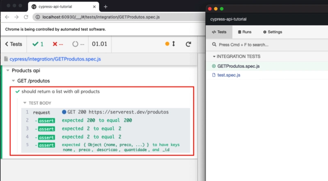Maximize the Cypress app window with green button
This screenshot has width=328, height=181.
(x=222, y=9)
